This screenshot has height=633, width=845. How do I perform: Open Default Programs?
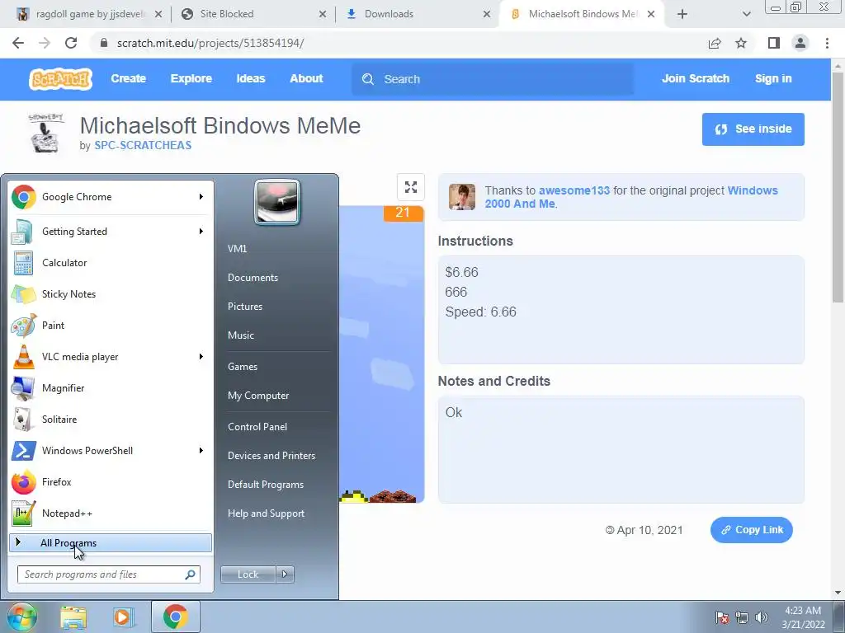[266, 485]
